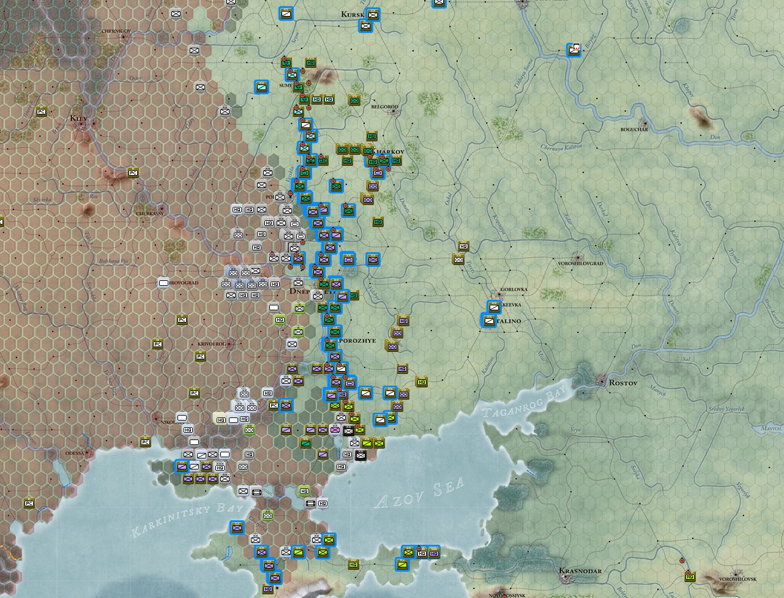Select the highlighted purple counter on the coast east of Odessa
Screen dimensions: 784x598
click(182, 466)
